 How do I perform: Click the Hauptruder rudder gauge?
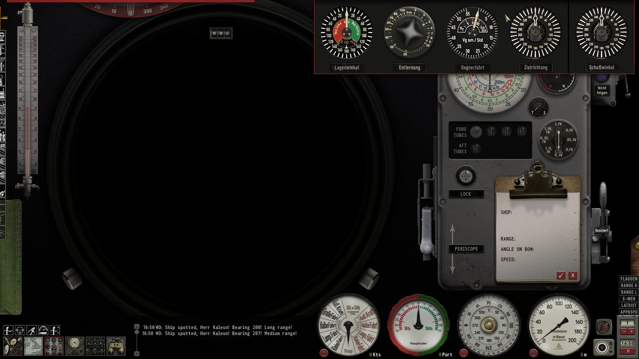tap(419, 325)
